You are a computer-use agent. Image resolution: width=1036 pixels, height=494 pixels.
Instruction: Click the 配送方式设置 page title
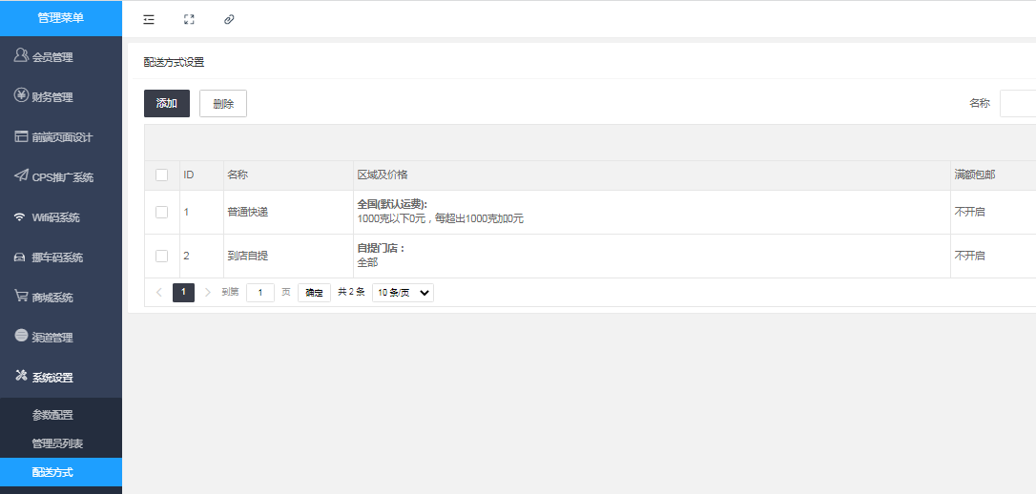(x=174, y=63)
